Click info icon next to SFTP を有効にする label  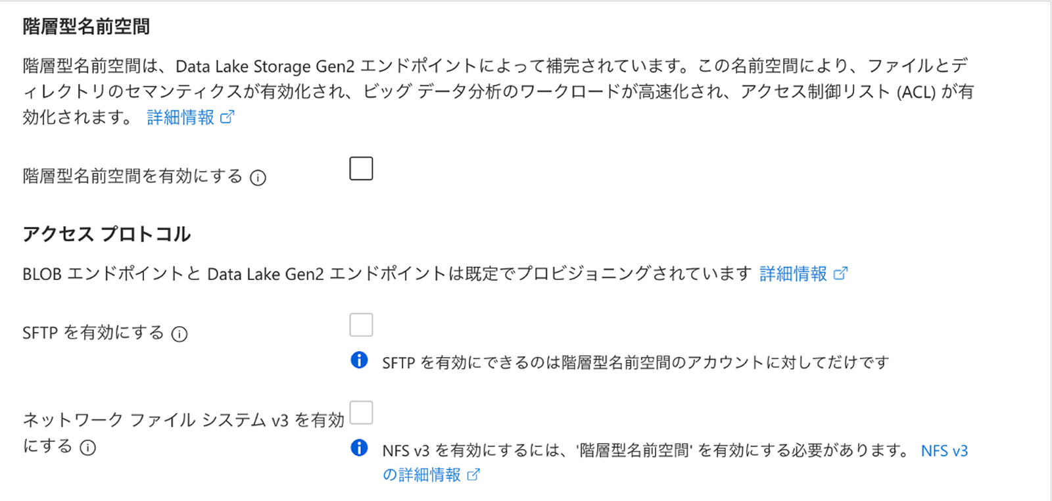(x=179, y=334)
